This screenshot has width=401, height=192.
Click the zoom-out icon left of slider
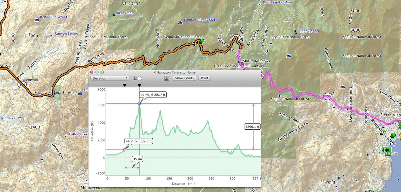135,78
